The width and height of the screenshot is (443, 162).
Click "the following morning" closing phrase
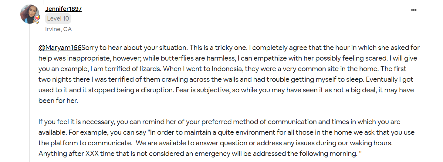pos(321,154)
